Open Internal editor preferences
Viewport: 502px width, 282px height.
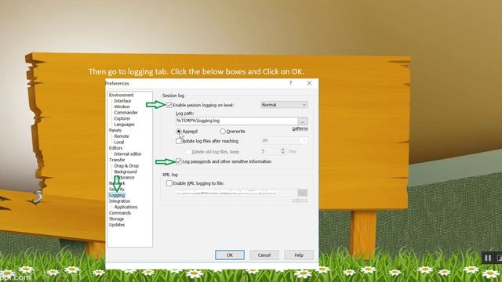(x=128, y=154)
